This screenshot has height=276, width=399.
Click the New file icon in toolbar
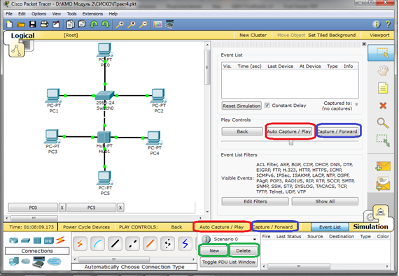(x=9, y=24)
